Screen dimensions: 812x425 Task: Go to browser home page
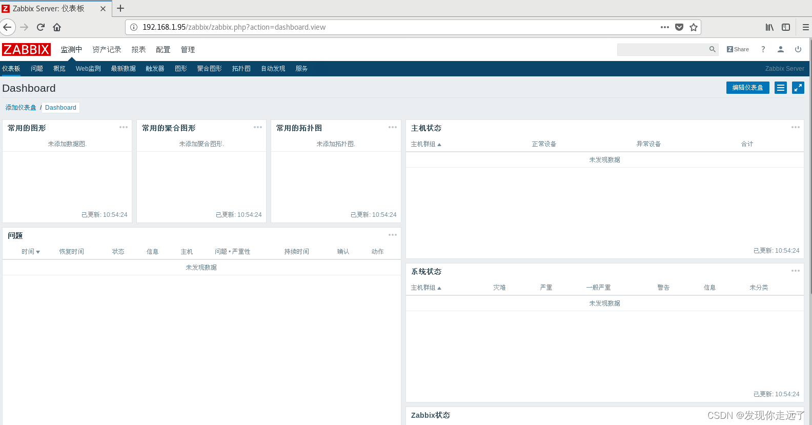point(57,27)
